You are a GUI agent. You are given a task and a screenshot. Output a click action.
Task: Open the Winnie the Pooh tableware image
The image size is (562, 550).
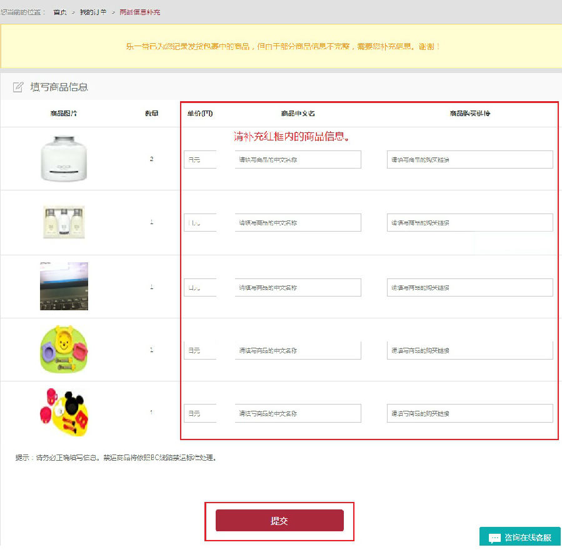pyautogui.click(x=64, y=350)
